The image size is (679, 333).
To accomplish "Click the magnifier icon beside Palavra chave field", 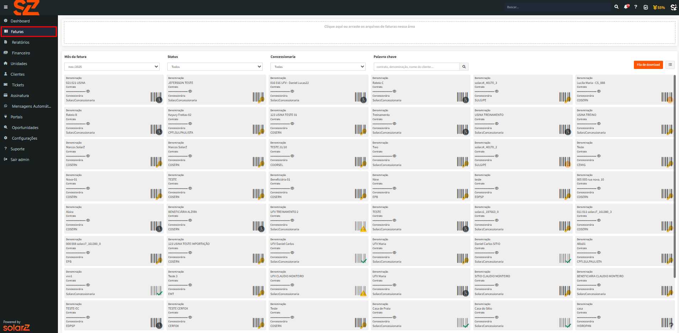I will pyautogui.click(x=464, y=67).
